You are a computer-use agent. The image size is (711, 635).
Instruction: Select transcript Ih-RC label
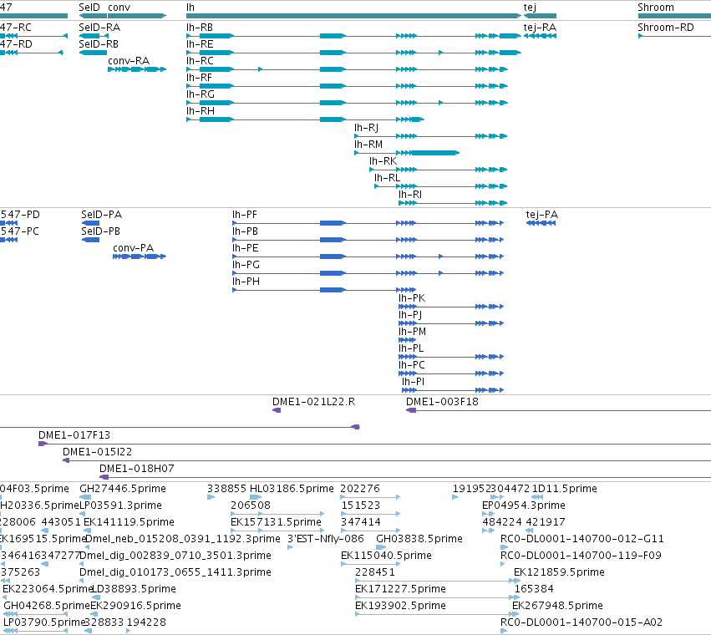click(200, 61)
